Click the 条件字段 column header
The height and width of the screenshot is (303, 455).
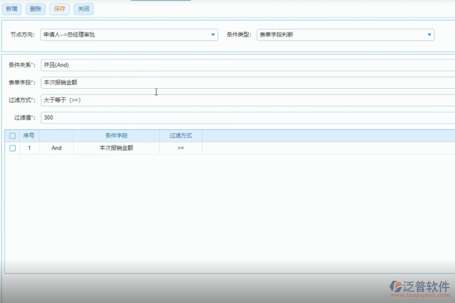point(116,135)
